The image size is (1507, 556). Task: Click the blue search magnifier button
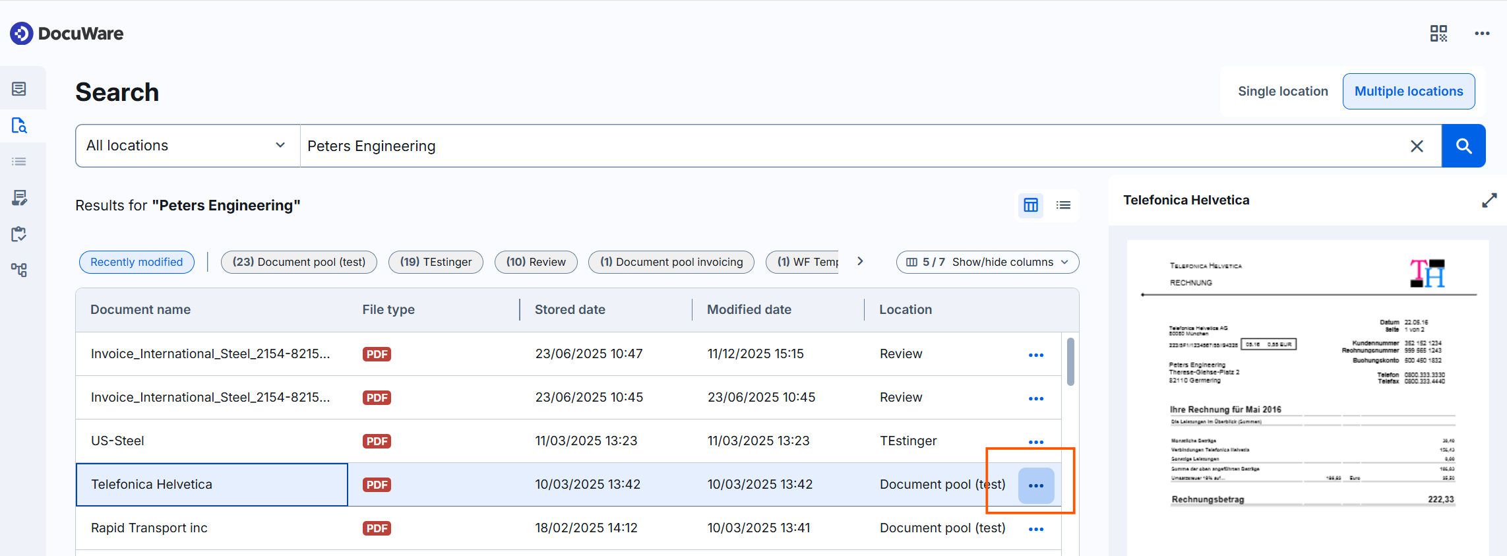coord(1463,146)
